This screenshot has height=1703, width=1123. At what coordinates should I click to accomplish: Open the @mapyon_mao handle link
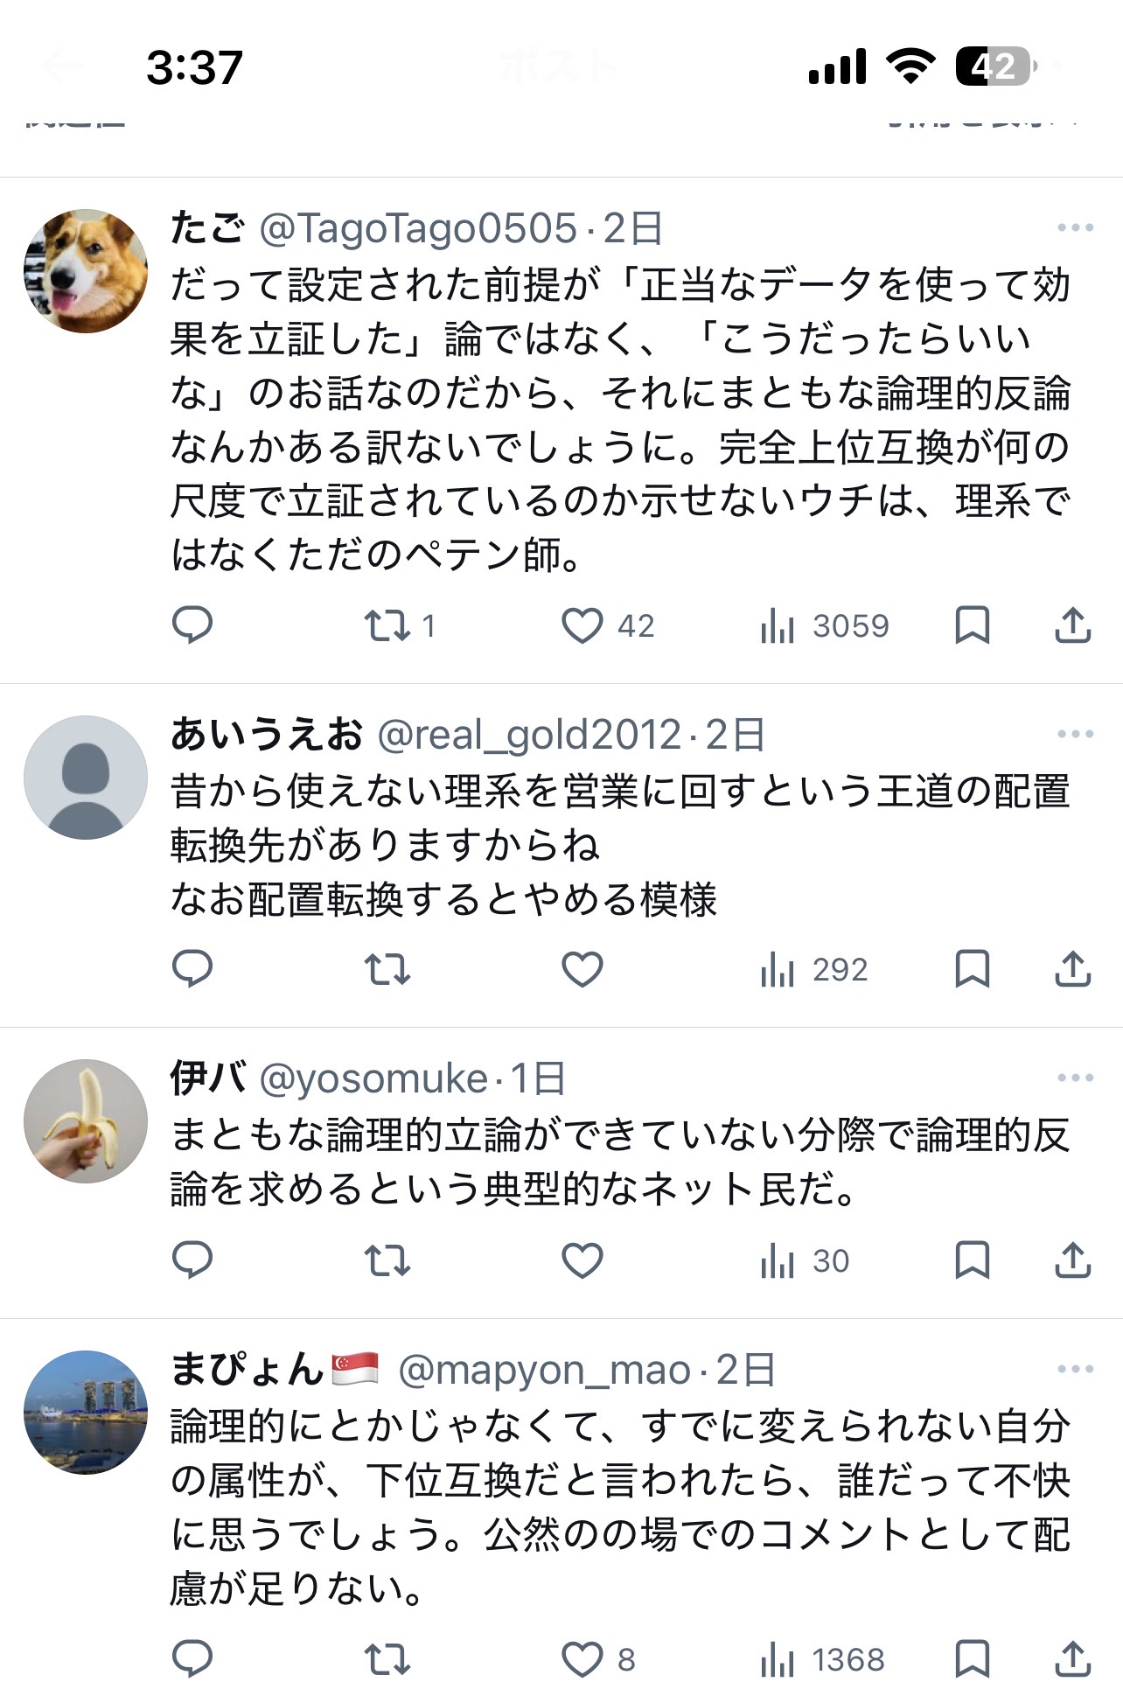click(544, 1370)
